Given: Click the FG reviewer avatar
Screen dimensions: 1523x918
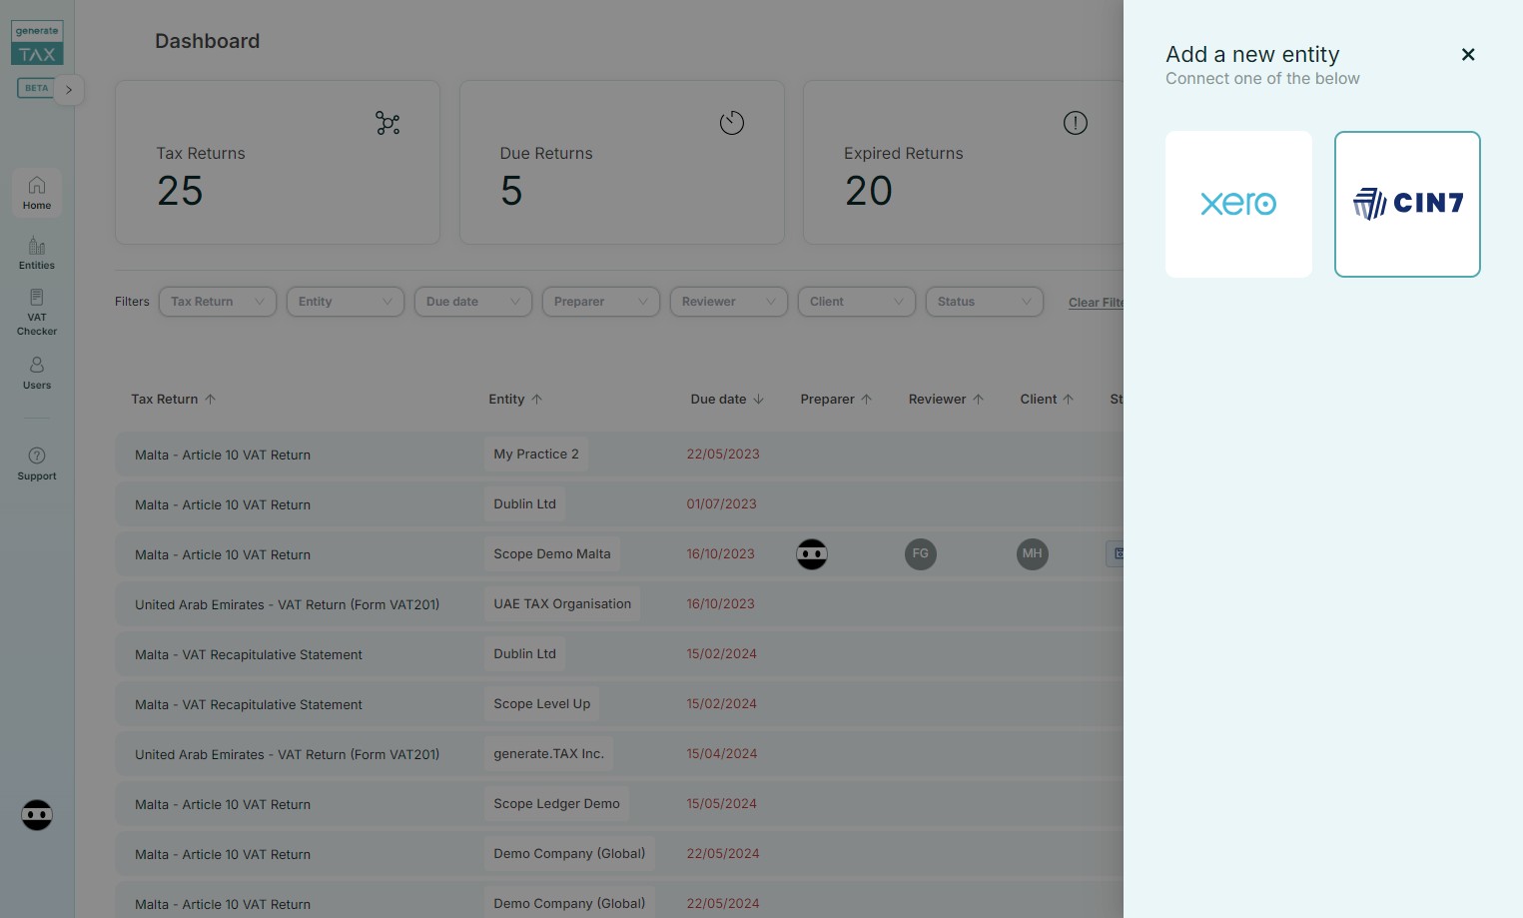Looking at the screenshot, I should click(x=921, y=553).
